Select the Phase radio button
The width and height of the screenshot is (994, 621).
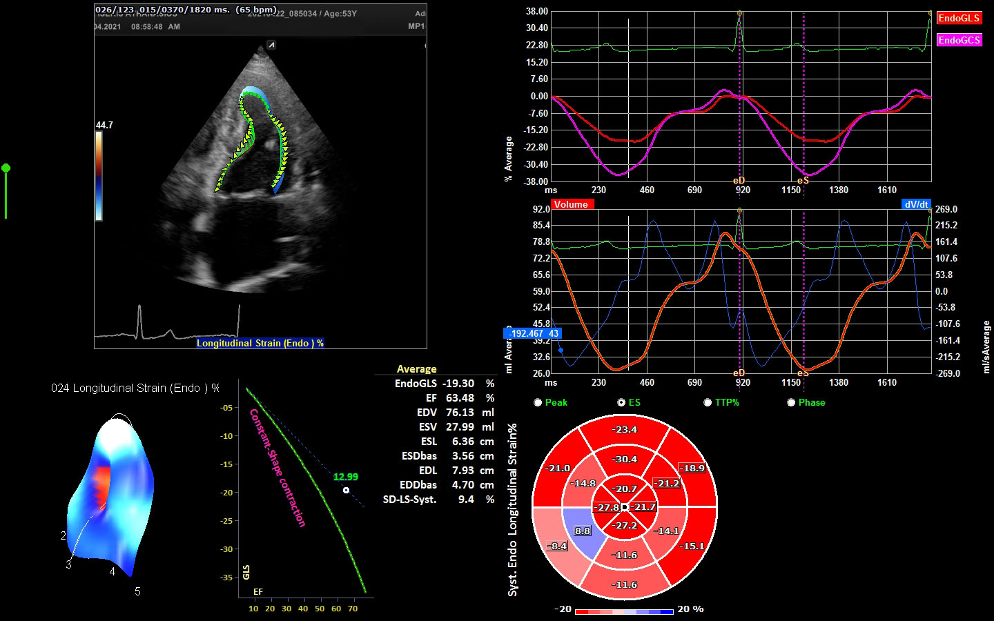(x=791, y=402)
